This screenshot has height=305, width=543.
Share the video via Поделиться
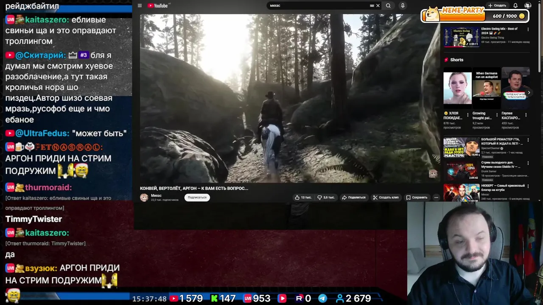(354, 197)
